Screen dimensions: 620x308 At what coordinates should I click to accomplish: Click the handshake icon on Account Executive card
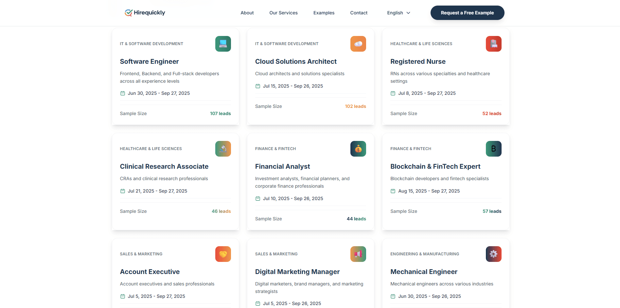223,254
